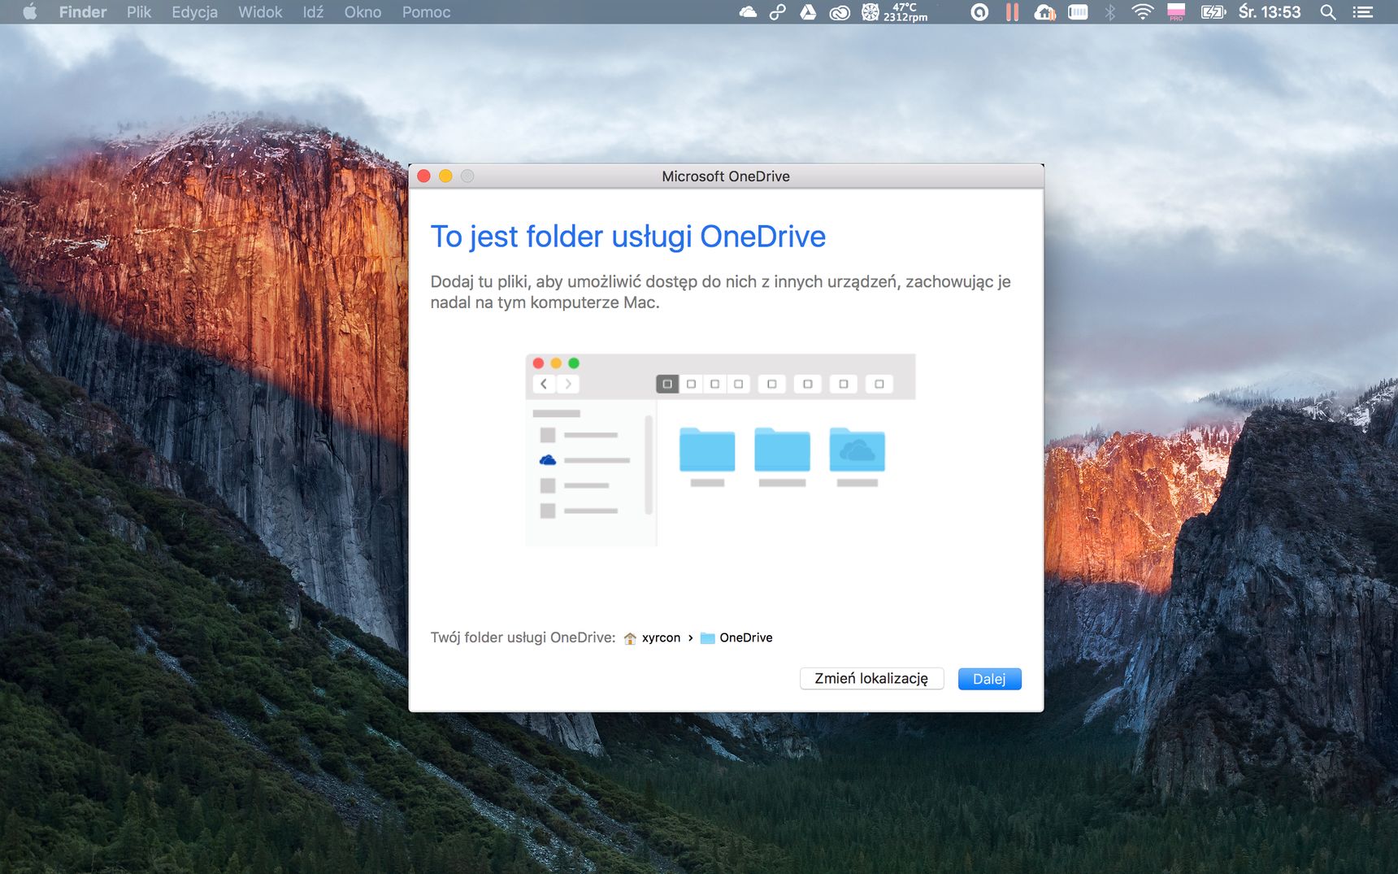
Task: Open the Edycja menu
Action: point(194,12)
